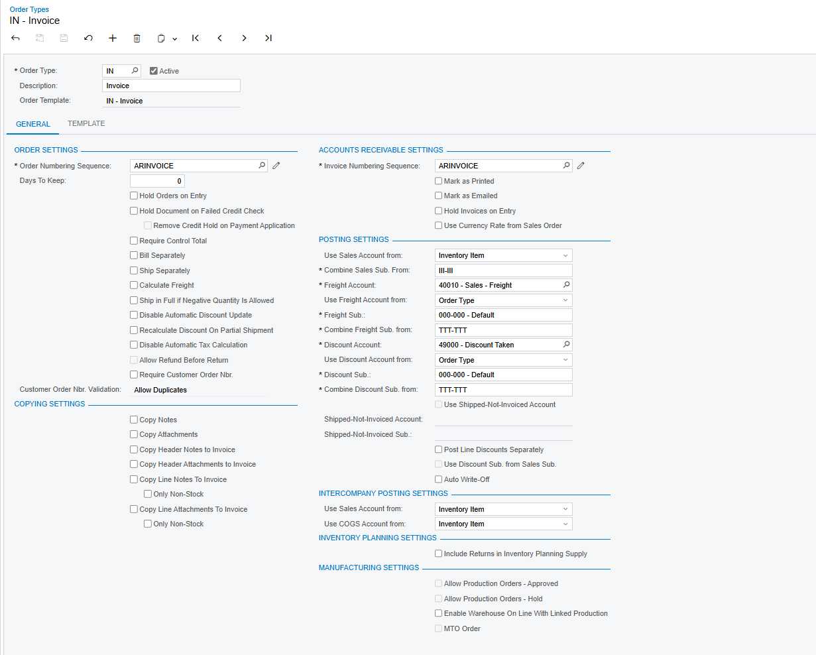816x655 pixels.
Task: Click the Description input field
Action: click(x=172, y=86)
